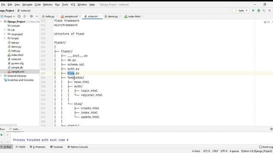The width and height of the screenshot is (273, 153).
Task: Click the Rerun green arrow in Run panel
Action: point(2,135)
